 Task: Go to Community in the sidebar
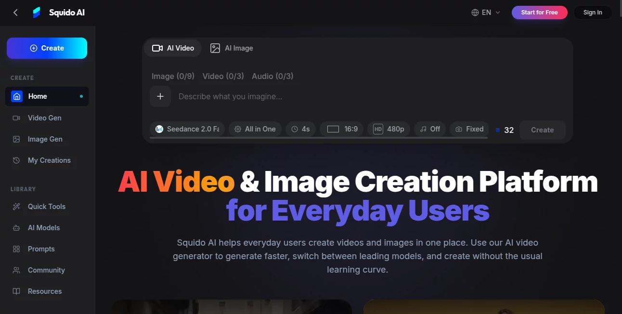pos(47,270)
